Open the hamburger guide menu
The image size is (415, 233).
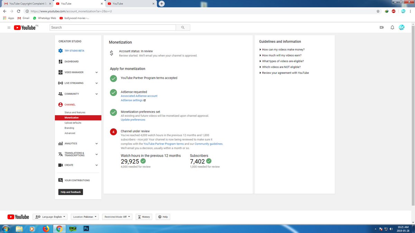pyautogui.click(x=9, y=28)
